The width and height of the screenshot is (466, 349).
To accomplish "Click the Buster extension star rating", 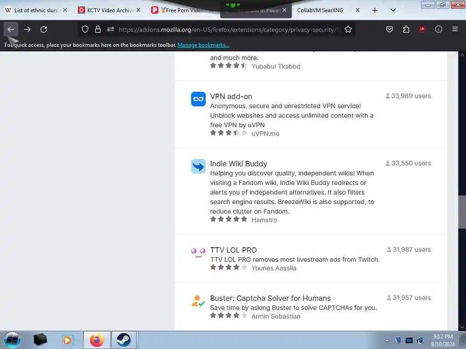I will point(228,315).
